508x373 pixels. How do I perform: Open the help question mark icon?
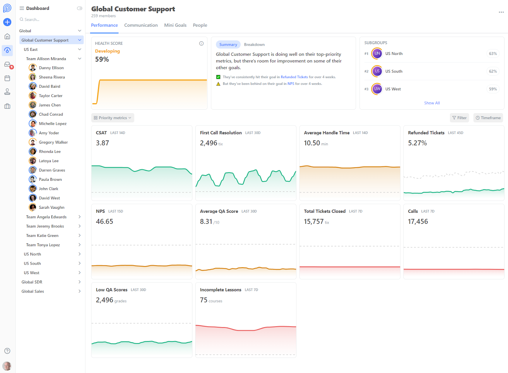pyautogui.click(x=7, y=351)
